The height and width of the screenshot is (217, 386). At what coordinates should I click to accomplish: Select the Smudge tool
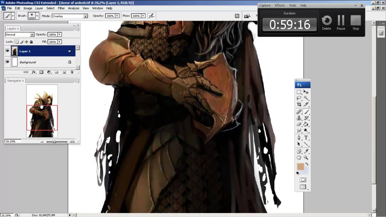click(299, 131)
